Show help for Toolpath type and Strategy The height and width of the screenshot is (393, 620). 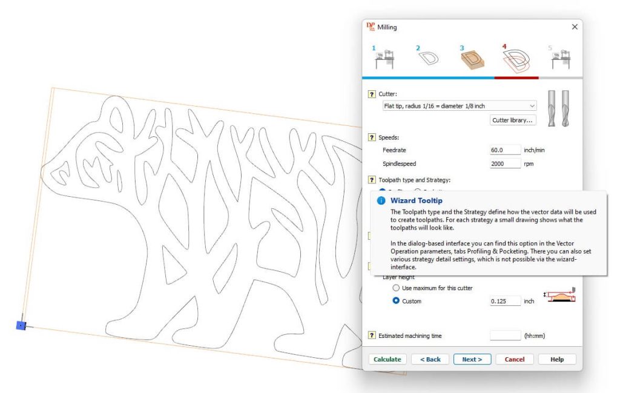pyautogui.click(x=371, y=180)
